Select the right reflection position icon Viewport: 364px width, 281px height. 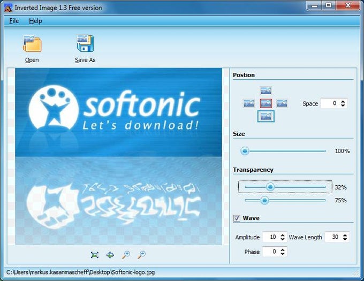pyautogui.click(x=282, y=103)
